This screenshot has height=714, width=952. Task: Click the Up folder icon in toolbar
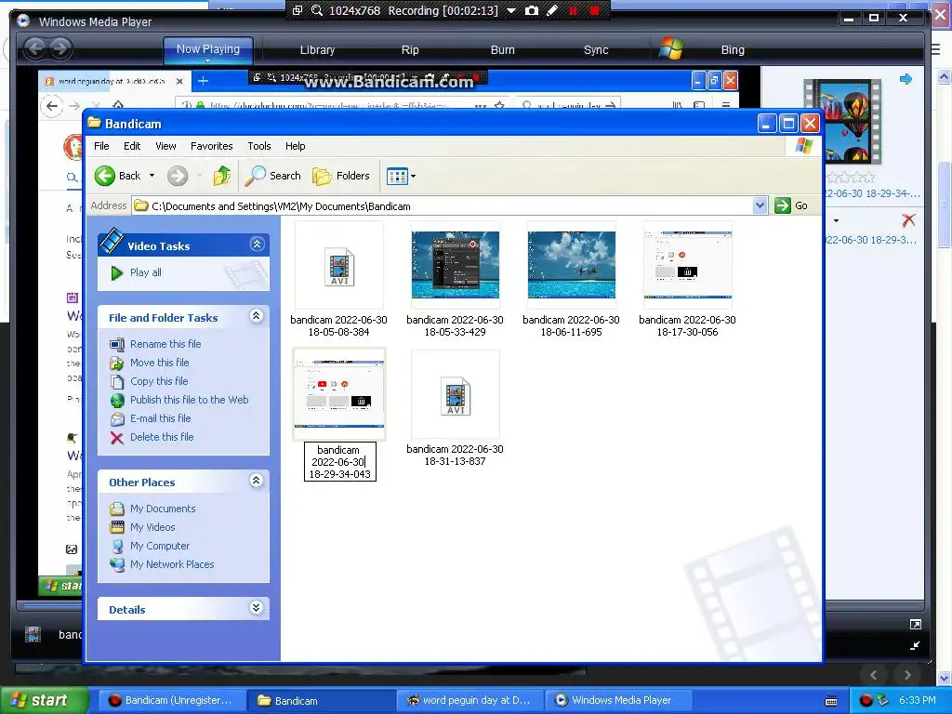point(221,176)
